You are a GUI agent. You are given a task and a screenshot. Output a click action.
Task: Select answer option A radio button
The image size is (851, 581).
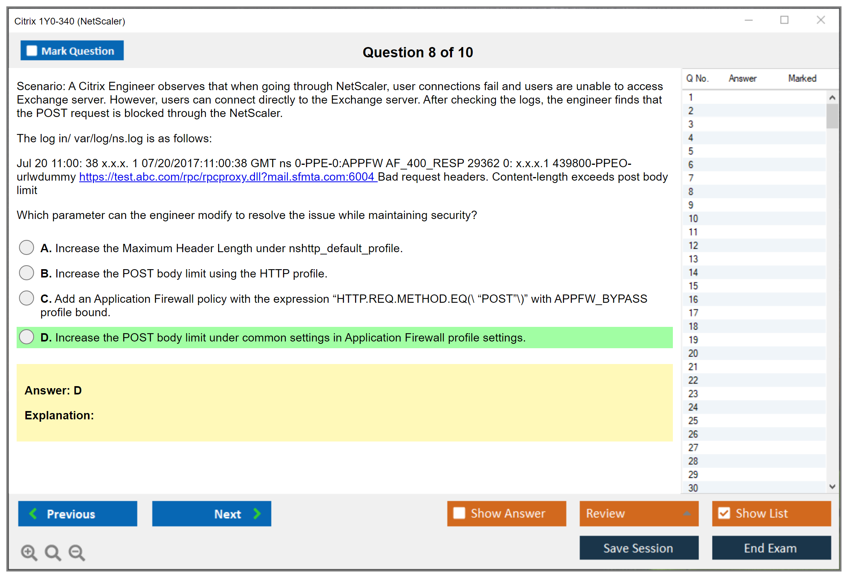pyautogui.click(x=27, y=248)
